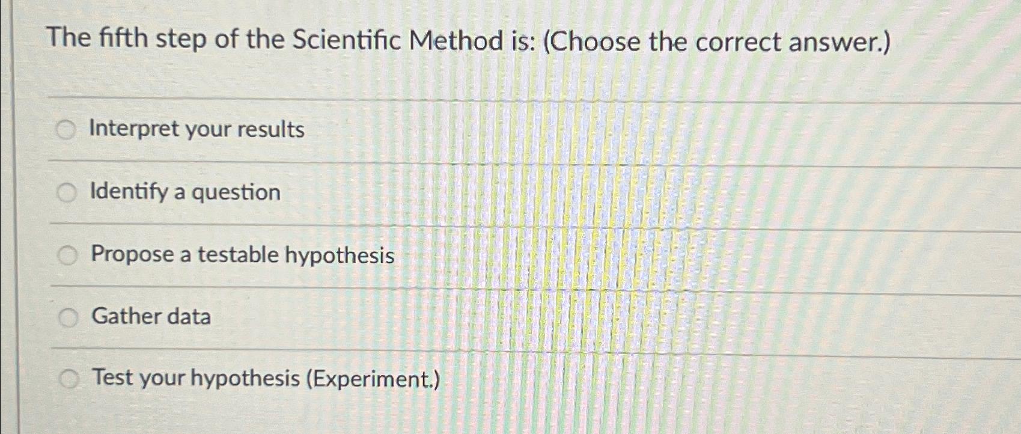This screenshot has height=434, width=1021.
Task: Select the 'Interpret your results' radio button
Action: tap(67, 129)
